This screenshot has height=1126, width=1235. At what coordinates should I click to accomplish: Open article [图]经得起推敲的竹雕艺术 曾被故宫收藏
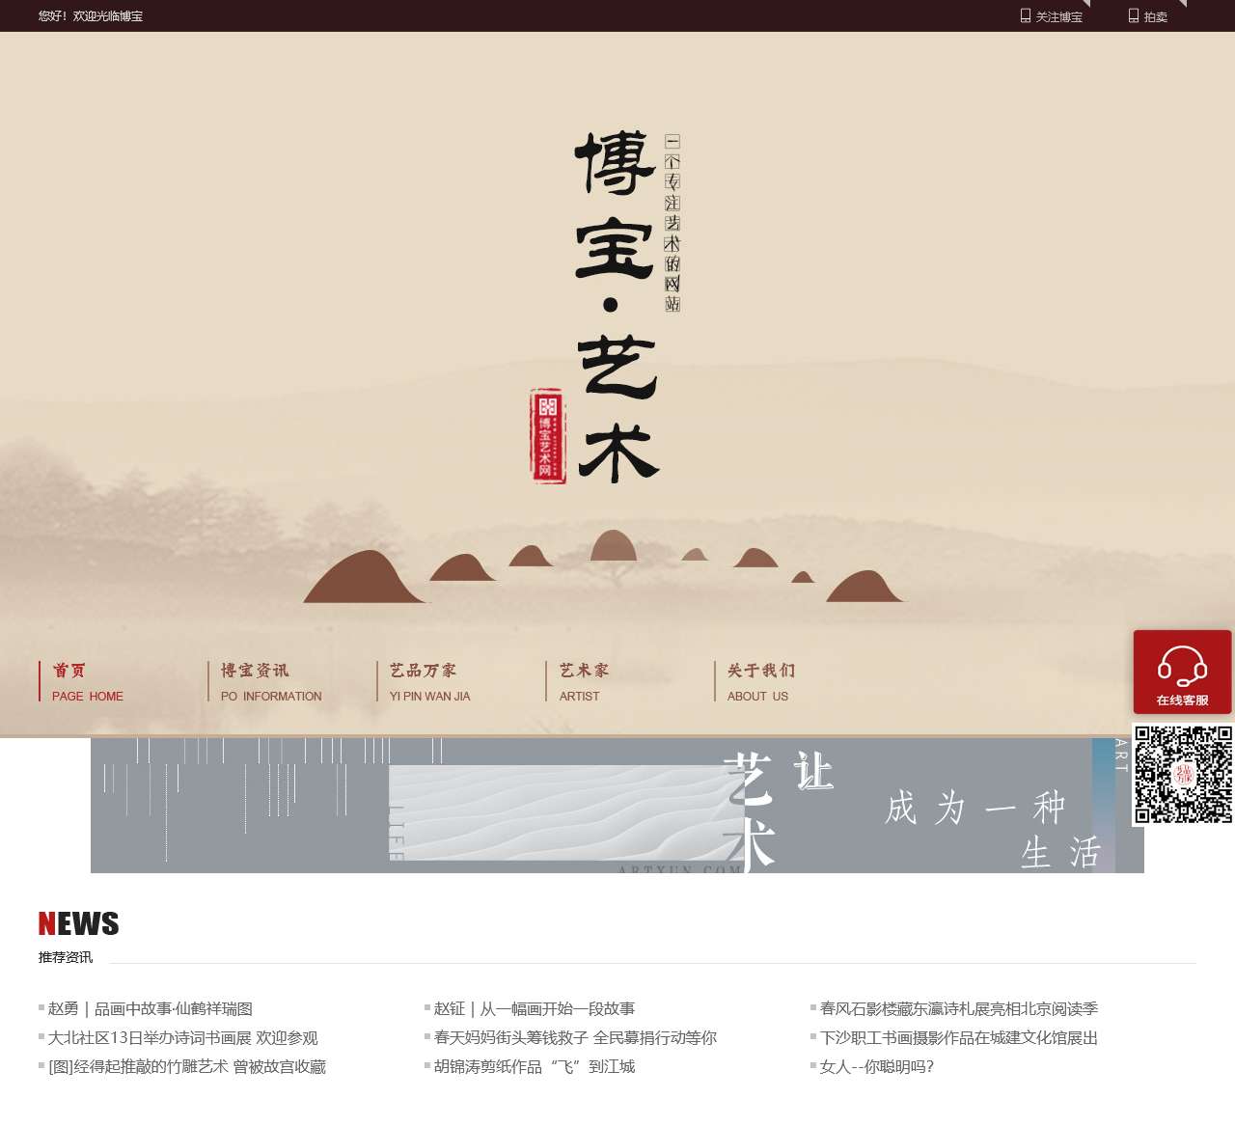pyautogui.click(x=187, y=1066)
